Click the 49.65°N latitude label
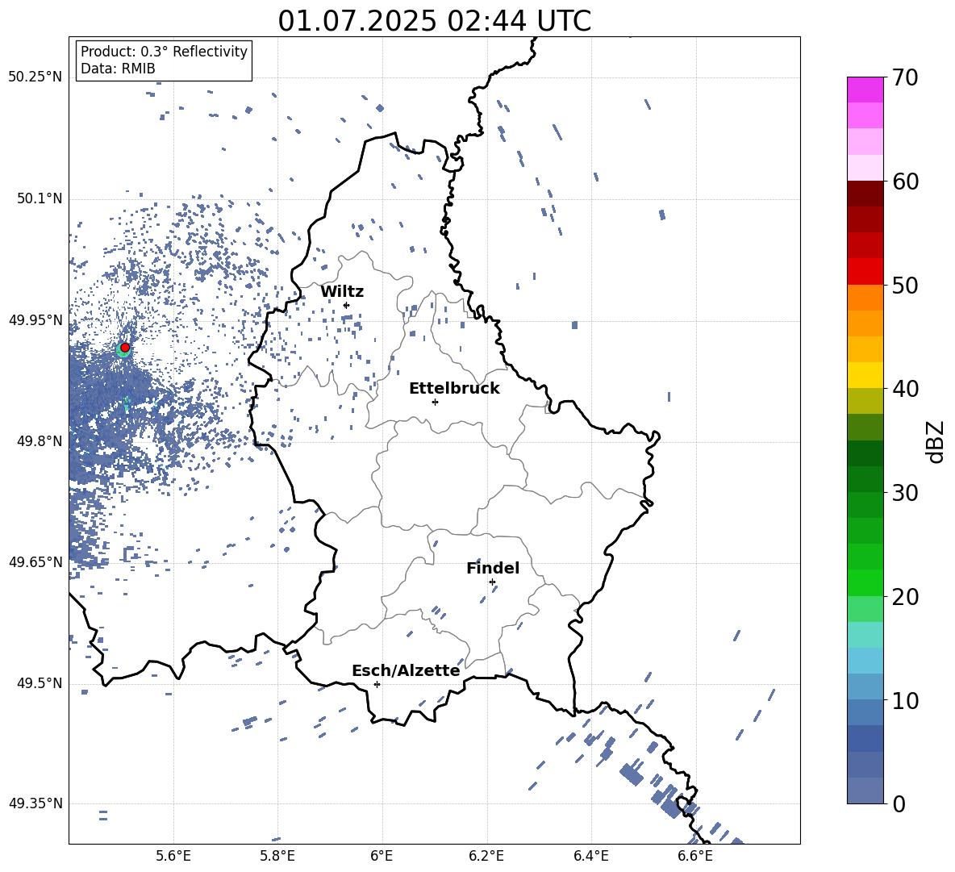Viewport: 955px width, 872px height. 35,562
